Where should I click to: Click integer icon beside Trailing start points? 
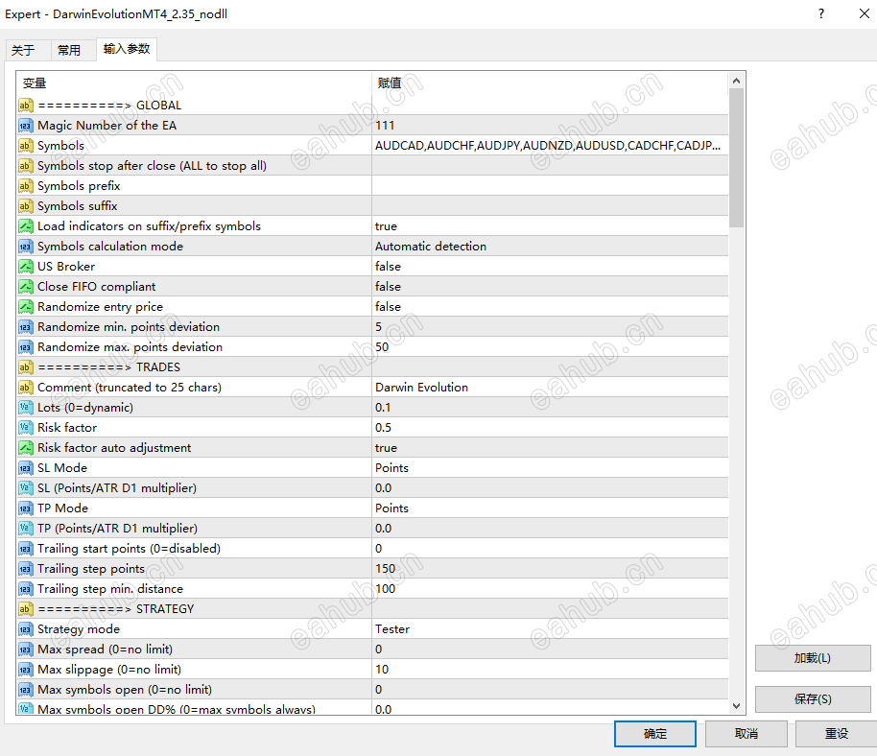(25, 548)
